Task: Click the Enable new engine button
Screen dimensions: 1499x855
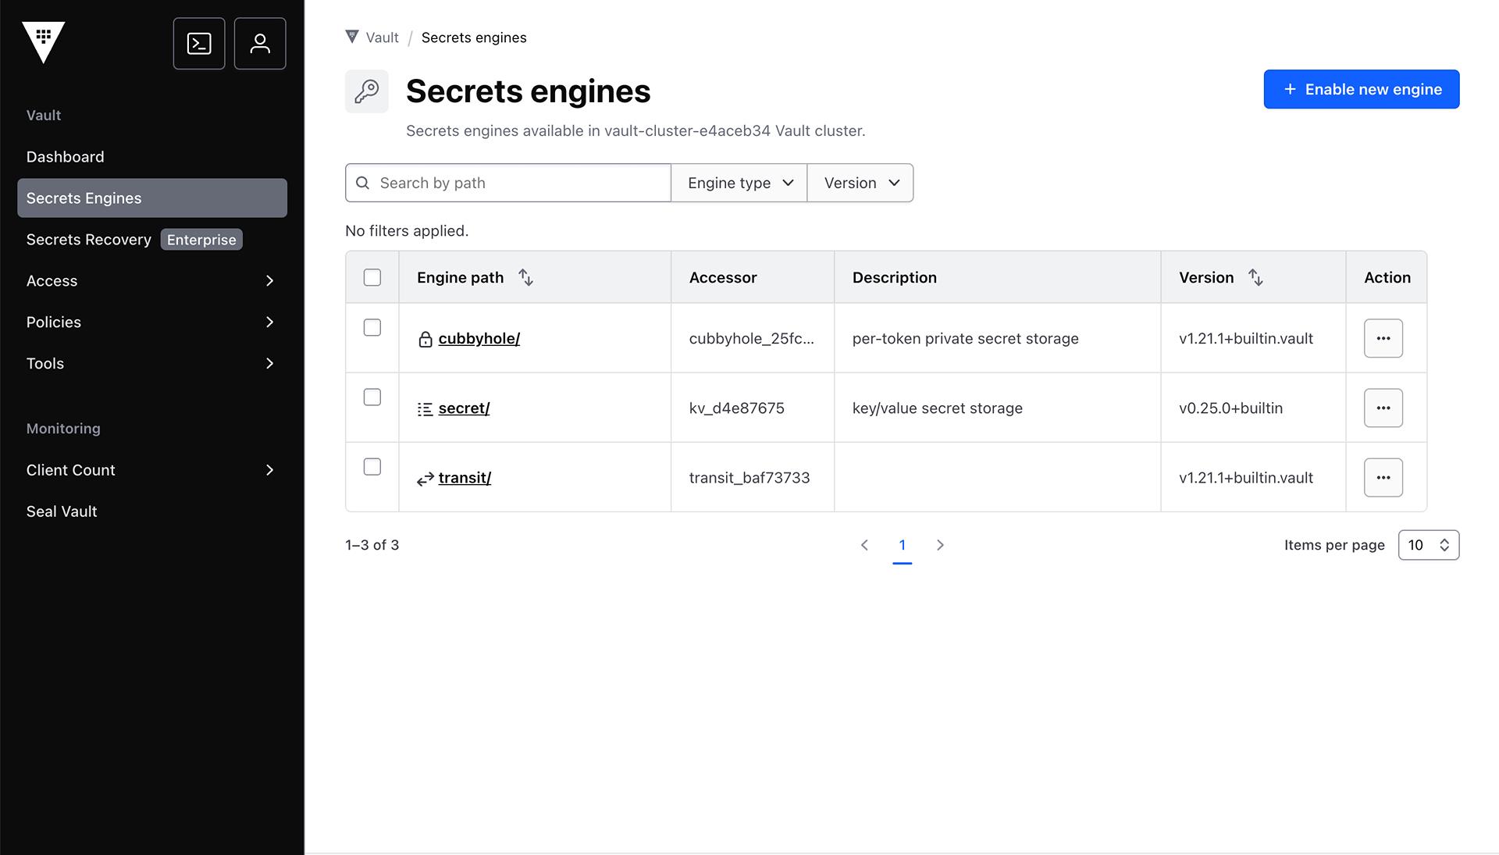Action: (x=1361, y=89)
